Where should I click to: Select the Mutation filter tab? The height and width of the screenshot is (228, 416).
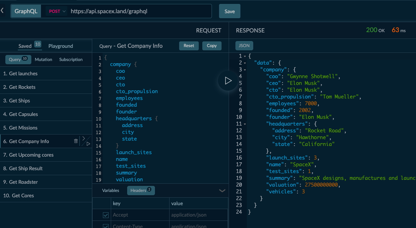(x=43, y=60)
